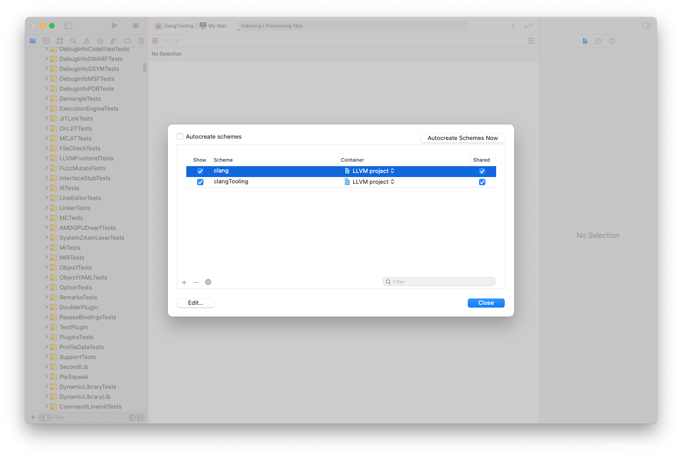682x457 pixels.
Task: Open Library with the toolbar plus icon
Action: (513, 26)
